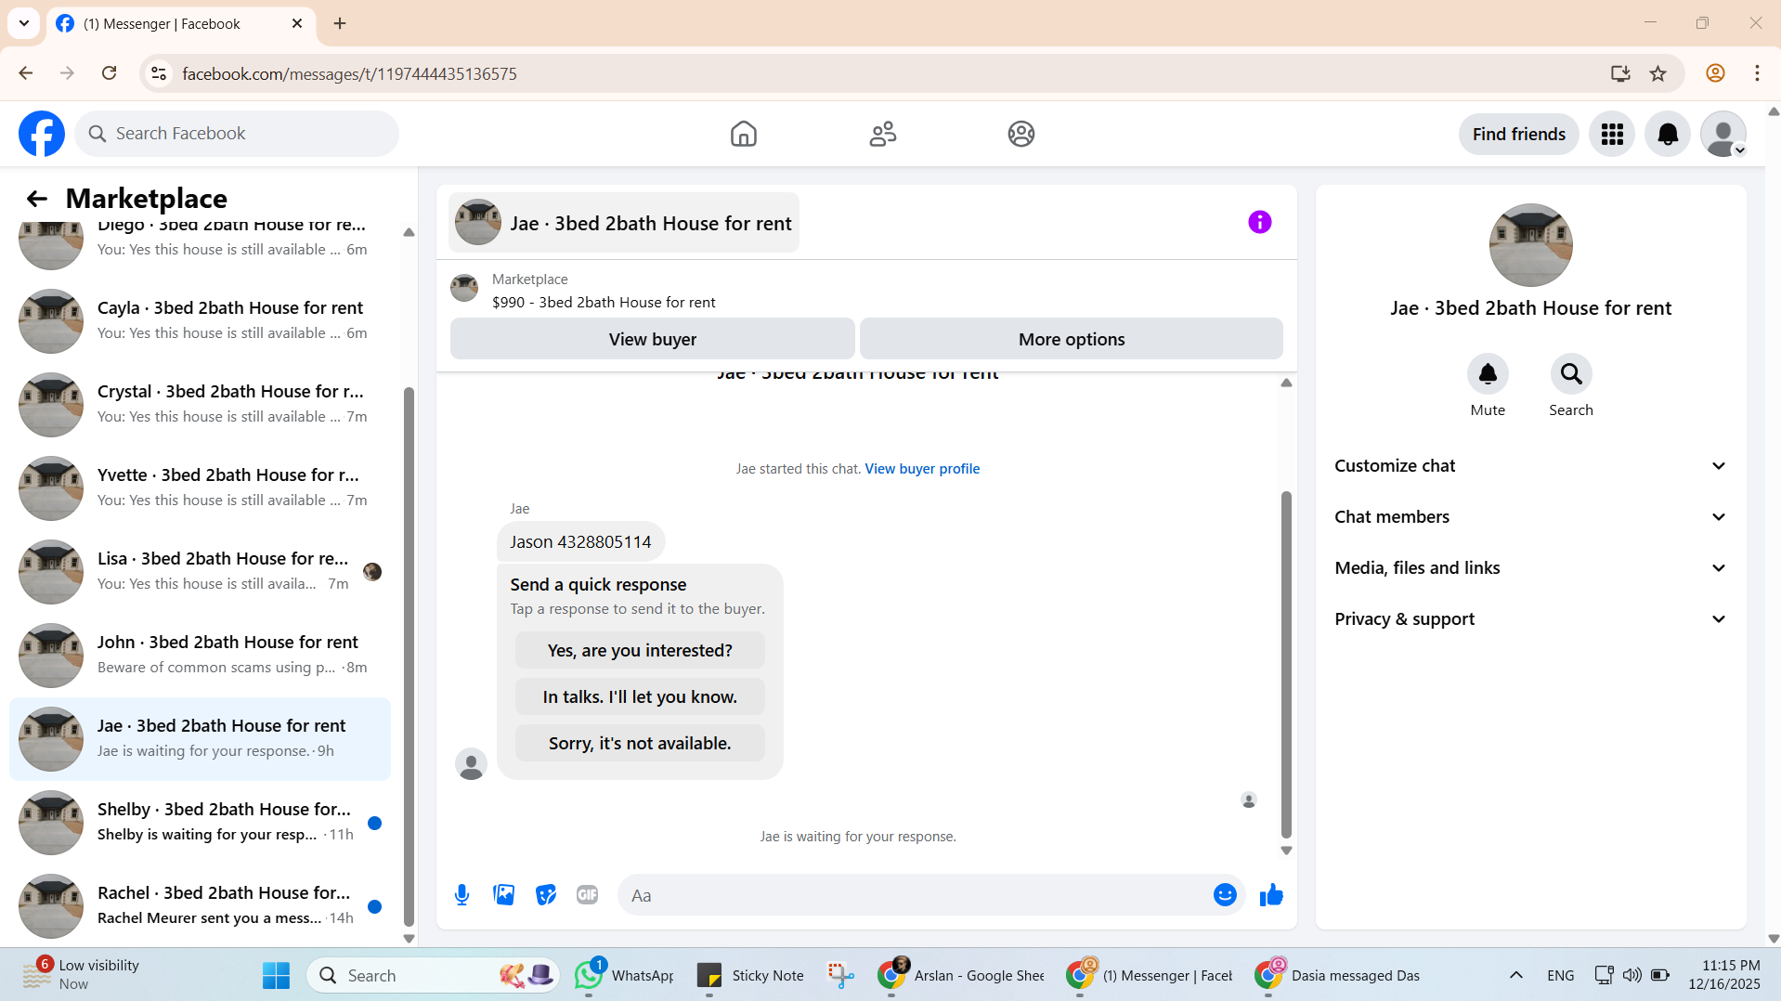The width and height of the screenshot is (1781, 1001).
Task: Click Jae's large listing photo in the info panel
Action: click(x=1530, y=245)
